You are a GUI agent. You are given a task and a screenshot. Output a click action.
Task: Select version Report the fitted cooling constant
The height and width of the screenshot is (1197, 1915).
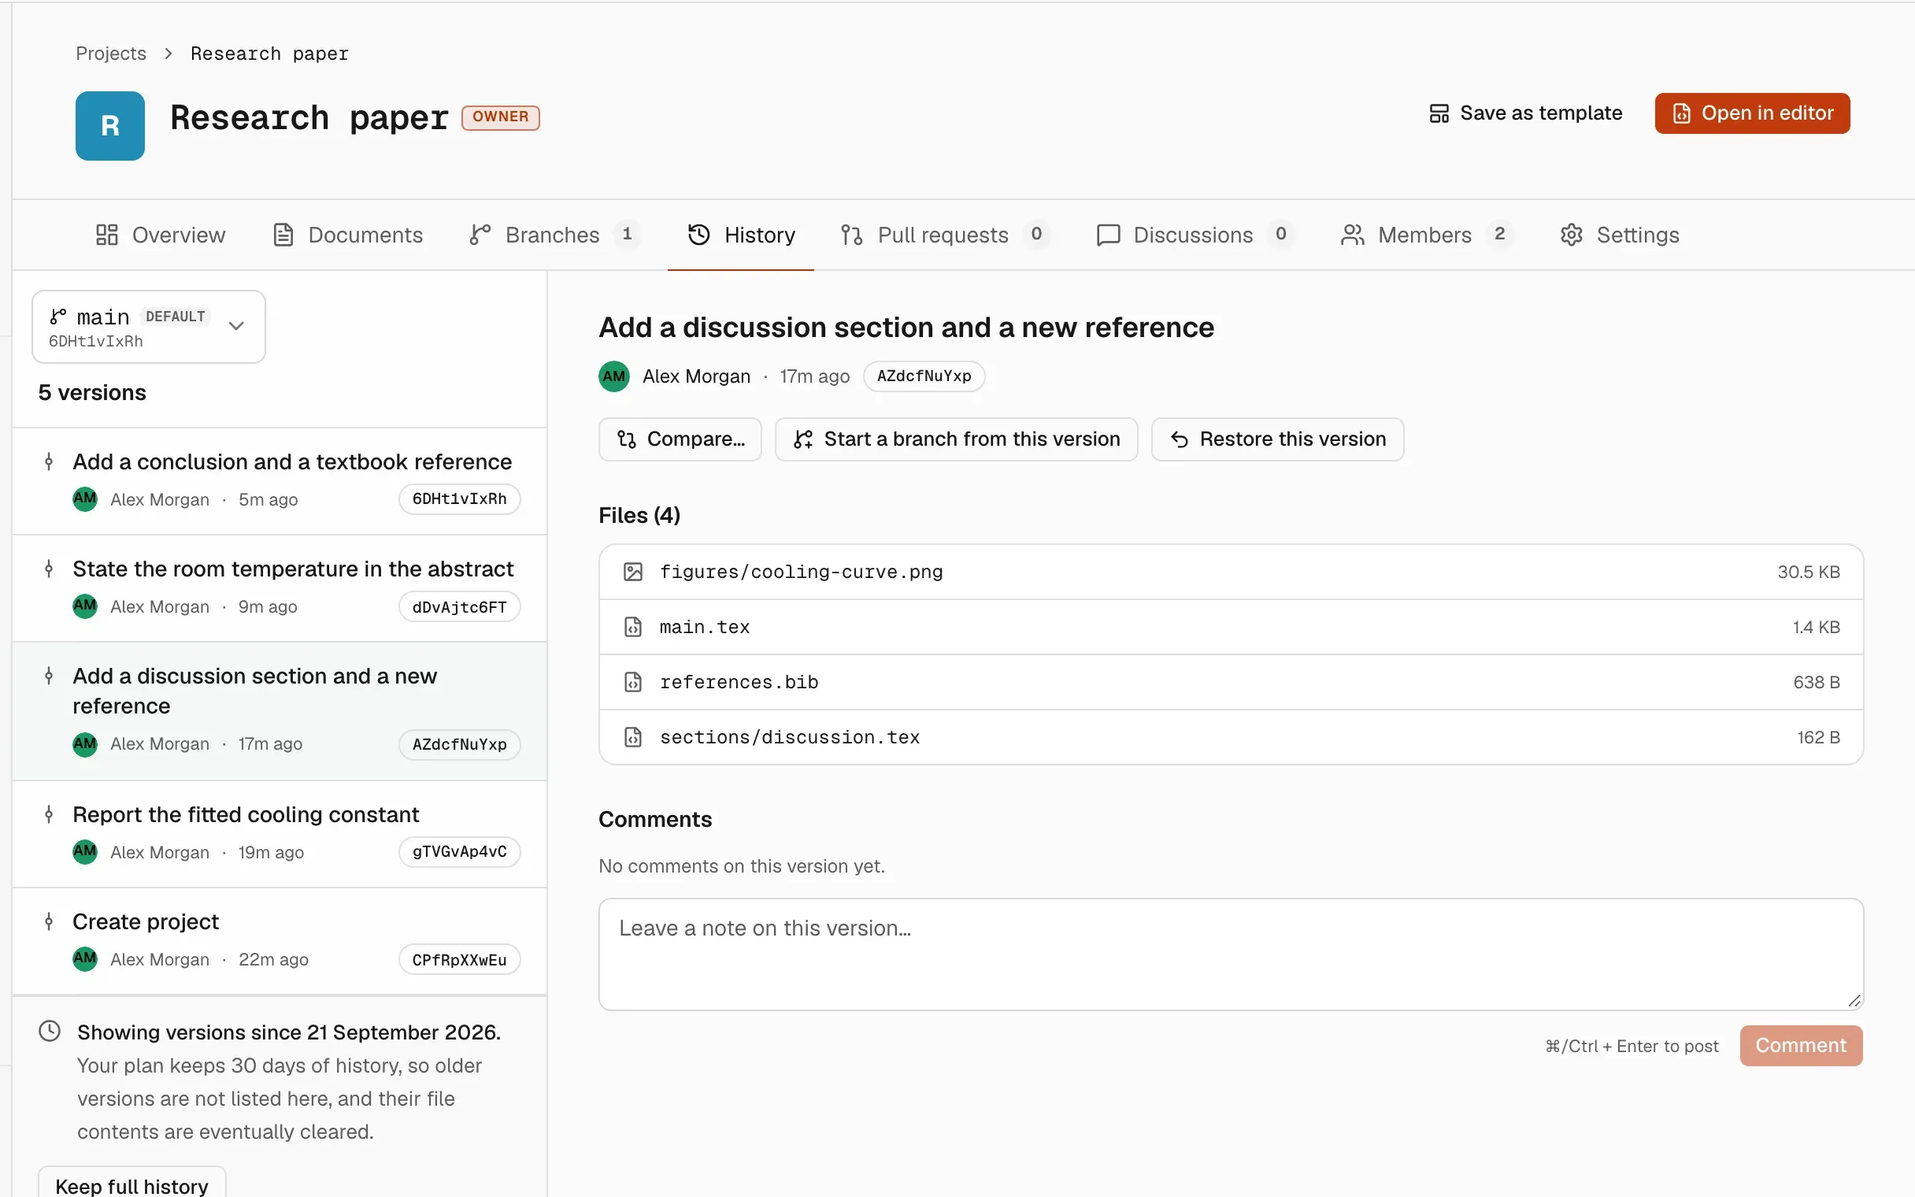pos(280,835)
